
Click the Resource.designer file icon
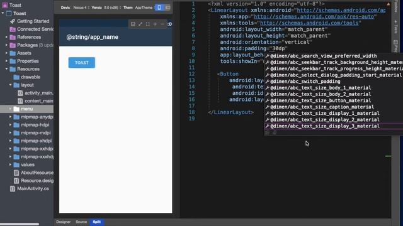point(16,181)
